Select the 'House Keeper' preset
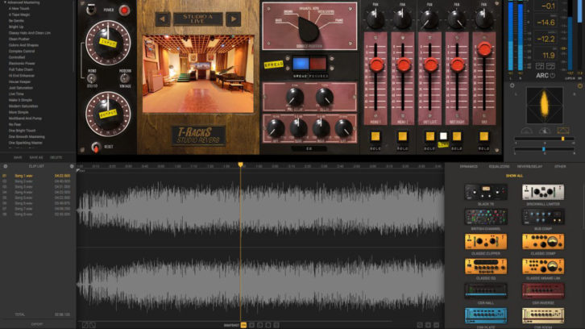This screenshot has width=585, height=329. 20,81
